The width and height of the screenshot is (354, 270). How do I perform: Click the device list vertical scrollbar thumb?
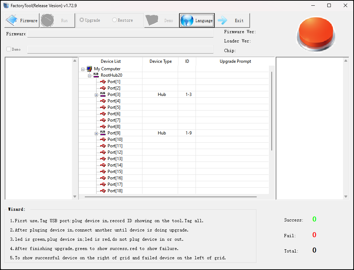point(272,111)
